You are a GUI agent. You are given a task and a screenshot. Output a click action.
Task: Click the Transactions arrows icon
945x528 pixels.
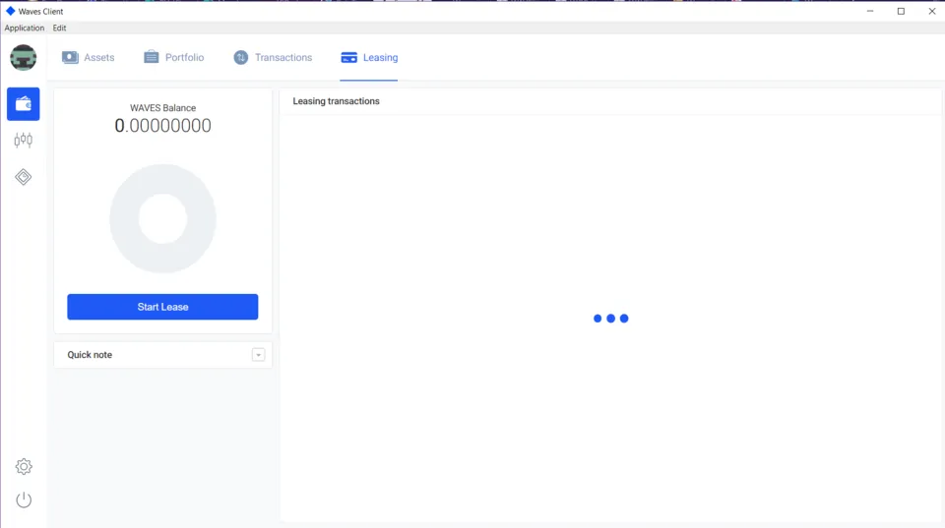[241, 57]
